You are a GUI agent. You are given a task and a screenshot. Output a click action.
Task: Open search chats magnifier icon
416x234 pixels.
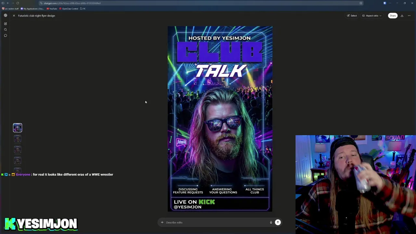coord(6,30)
